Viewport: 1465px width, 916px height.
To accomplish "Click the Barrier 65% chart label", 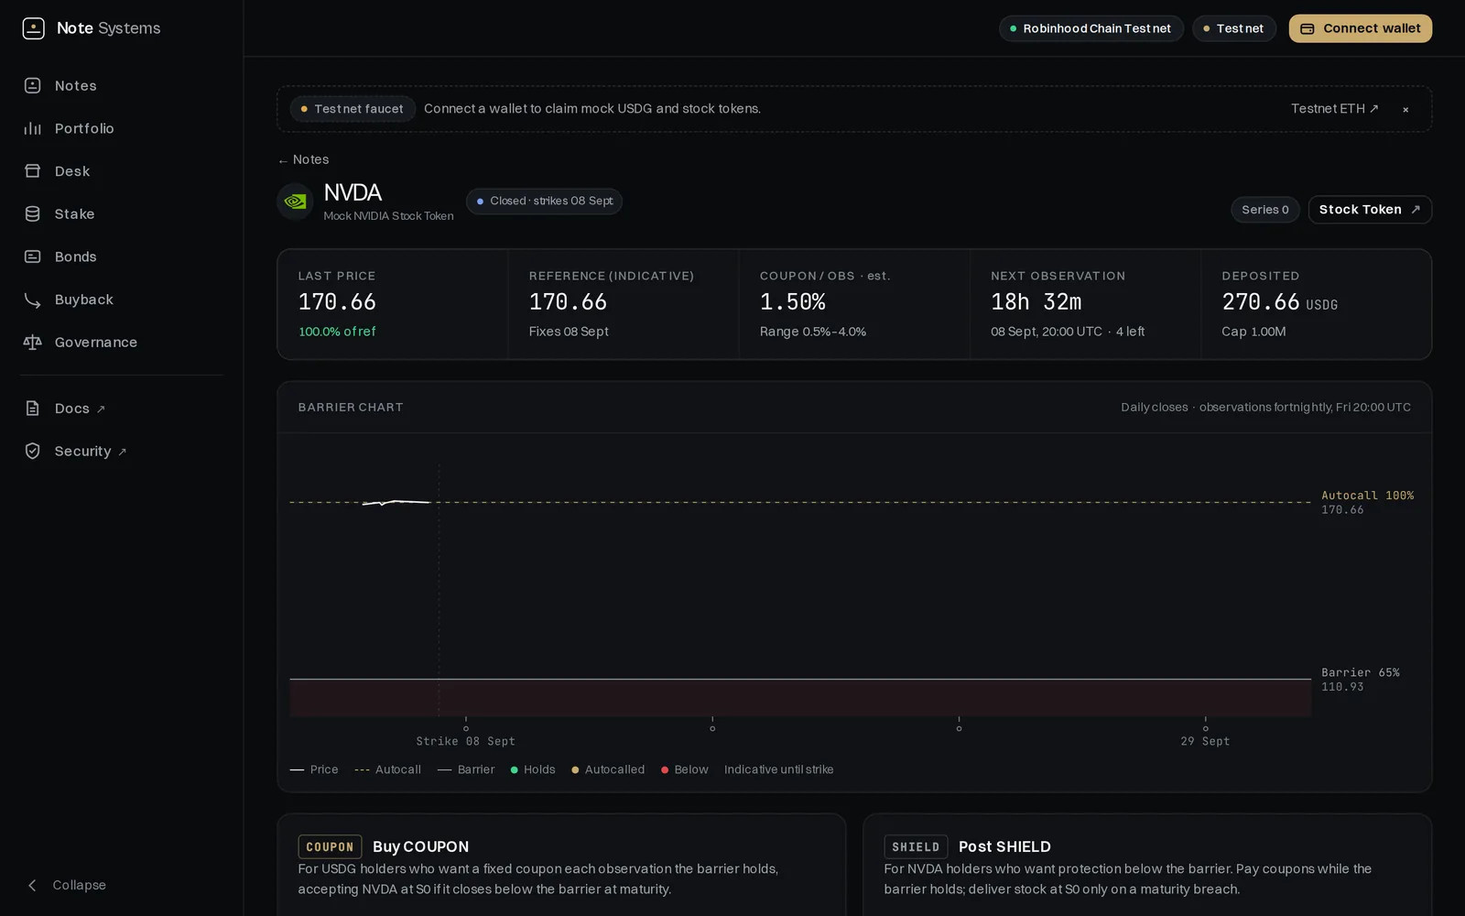I will [x=1360, y=672].
